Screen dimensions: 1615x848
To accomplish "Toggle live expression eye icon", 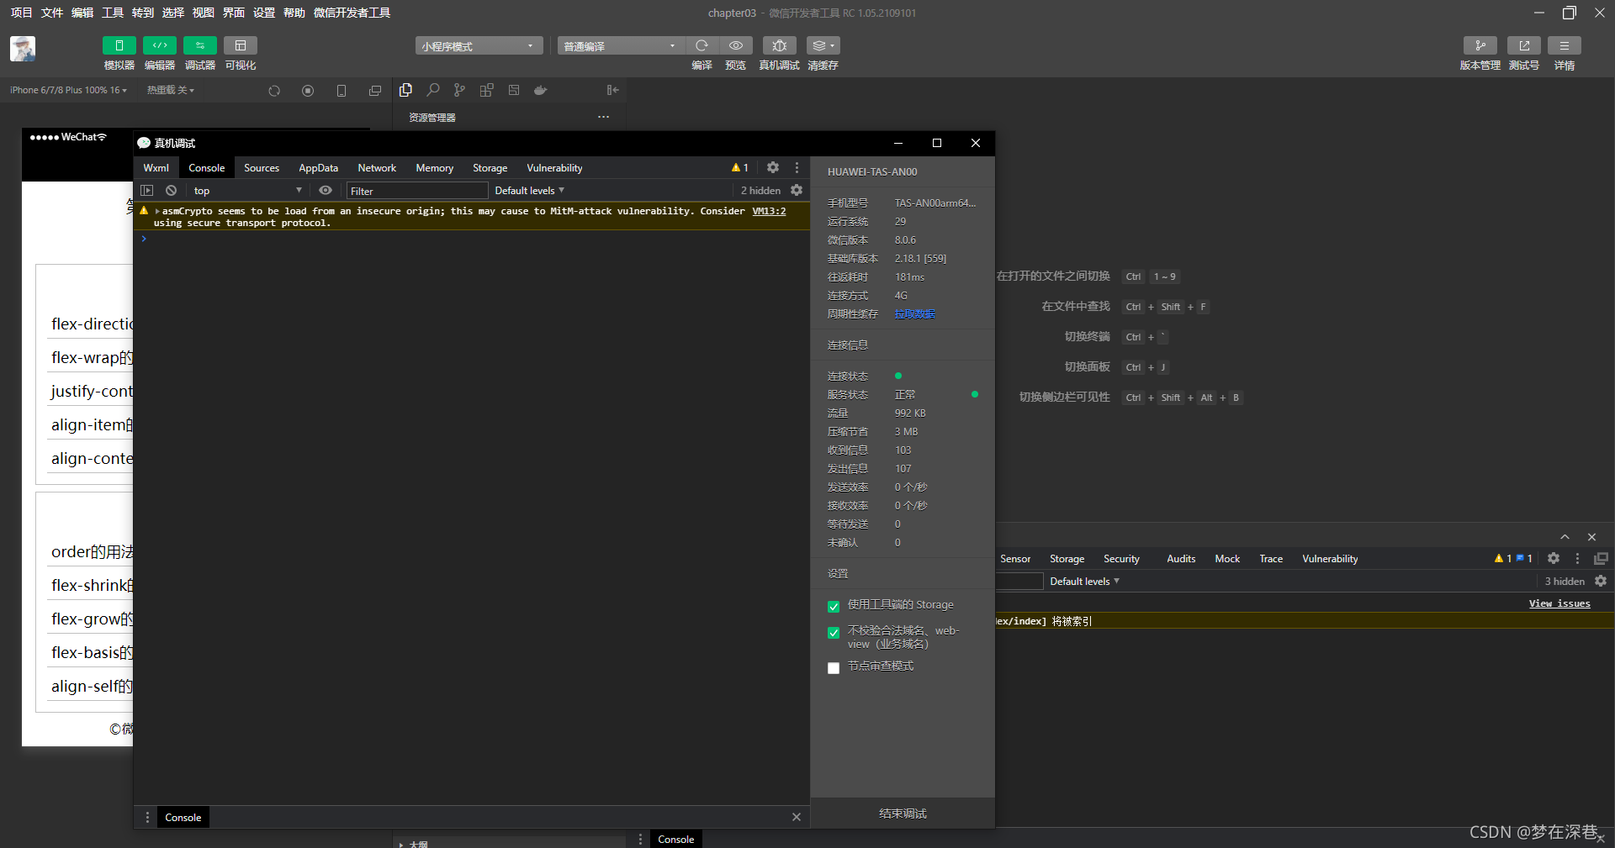I will (326, 191).
